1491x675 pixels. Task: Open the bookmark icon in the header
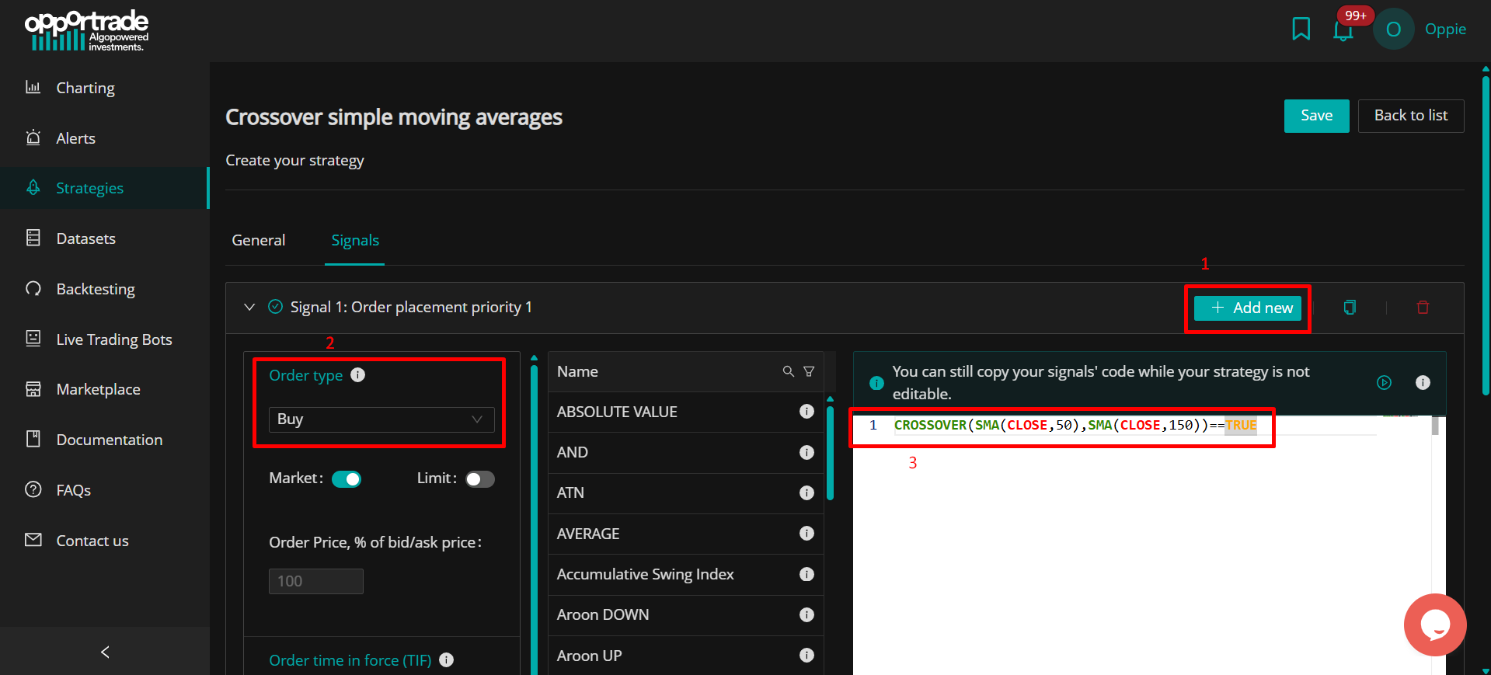click(1301, 30)
